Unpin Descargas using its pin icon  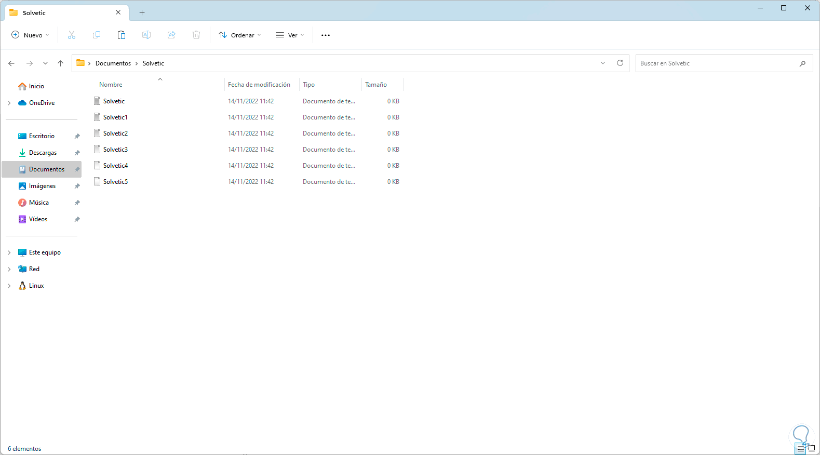click(77, 153)
